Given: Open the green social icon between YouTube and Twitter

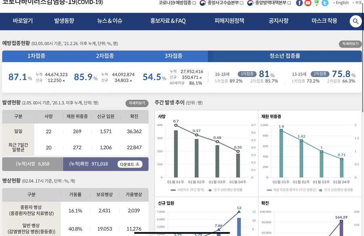Looking at the screenshot, I should [316, 2].
